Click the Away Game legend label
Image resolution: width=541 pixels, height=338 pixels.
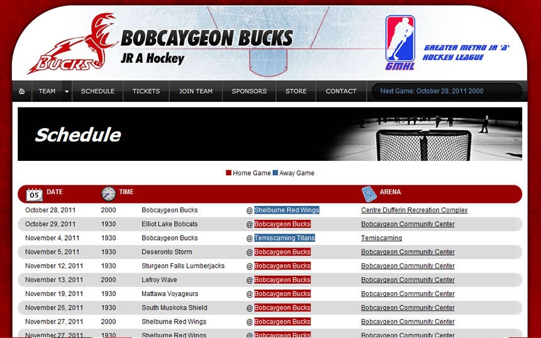(x=297, y=173)
